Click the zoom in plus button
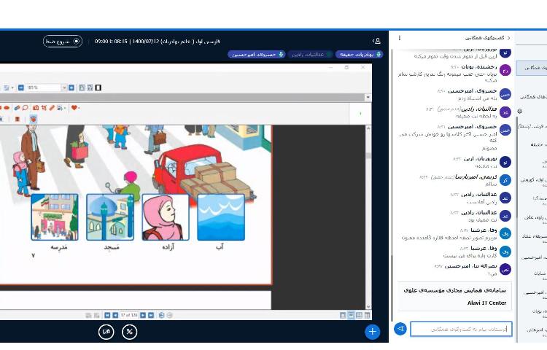 coord(71,87)
